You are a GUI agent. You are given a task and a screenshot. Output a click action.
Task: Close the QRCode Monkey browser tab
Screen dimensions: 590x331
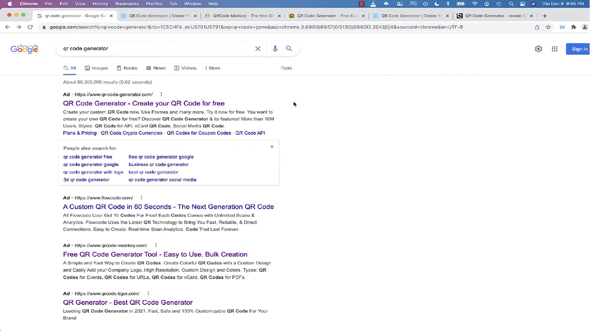click(279, 16)
